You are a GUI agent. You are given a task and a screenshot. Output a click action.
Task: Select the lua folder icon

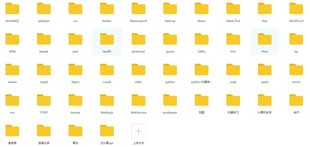(296, 39)
